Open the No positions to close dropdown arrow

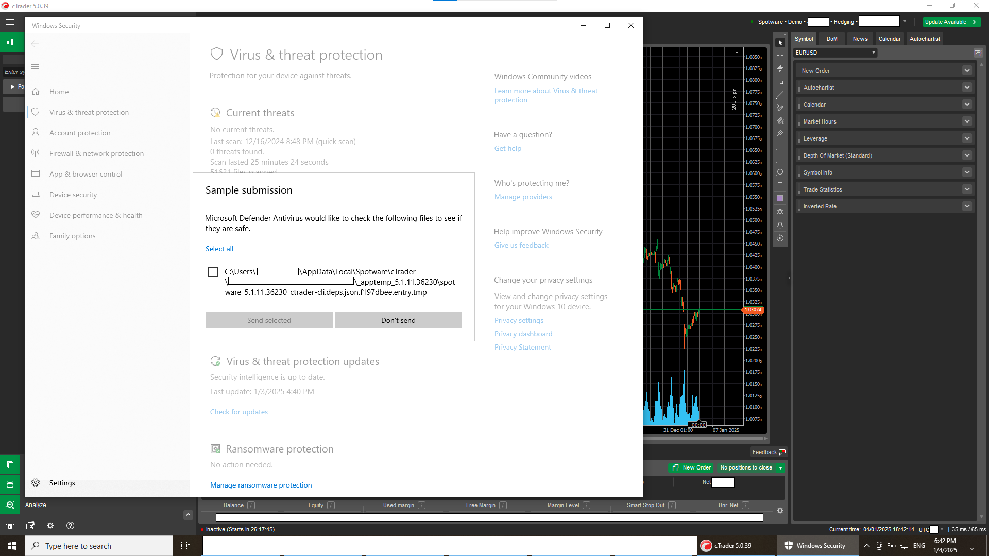pos(780,468)
